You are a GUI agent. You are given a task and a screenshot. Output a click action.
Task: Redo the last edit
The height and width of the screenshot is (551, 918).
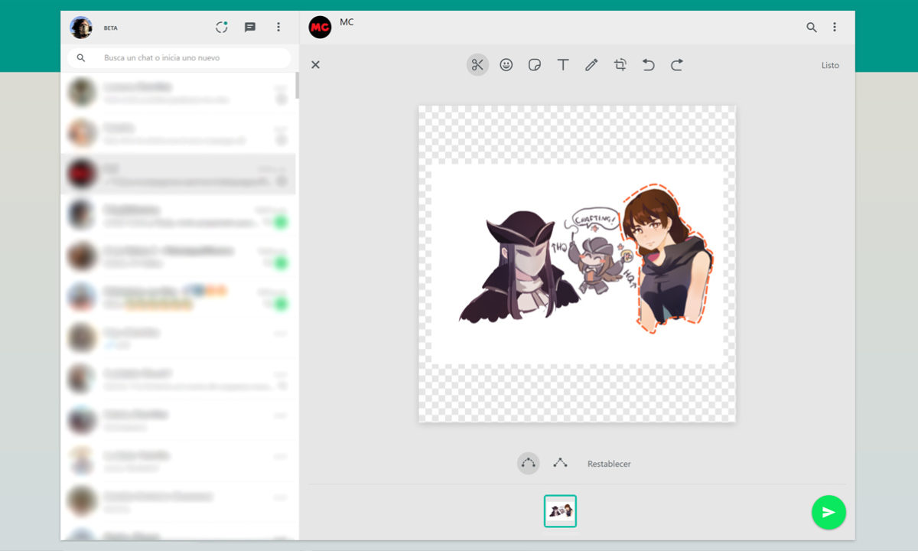pyautogui.click(x=676, y=65)
